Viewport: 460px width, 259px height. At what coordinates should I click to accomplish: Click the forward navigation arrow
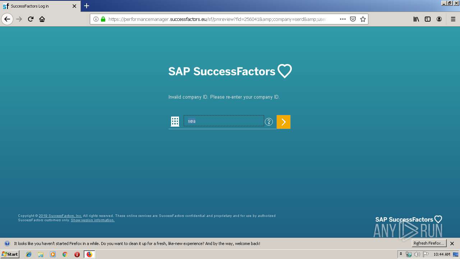(19, 19)
